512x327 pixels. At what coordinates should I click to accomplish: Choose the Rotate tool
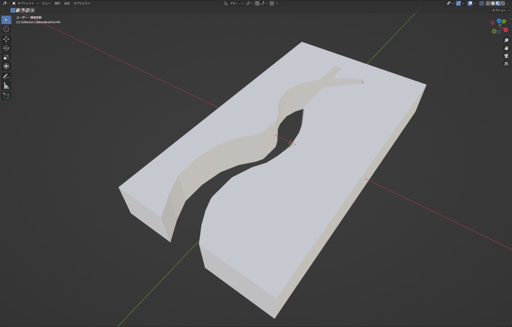coord(6,48)
